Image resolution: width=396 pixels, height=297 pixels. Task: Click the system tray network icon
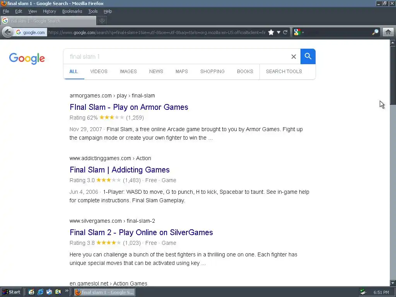pos(363,292)
